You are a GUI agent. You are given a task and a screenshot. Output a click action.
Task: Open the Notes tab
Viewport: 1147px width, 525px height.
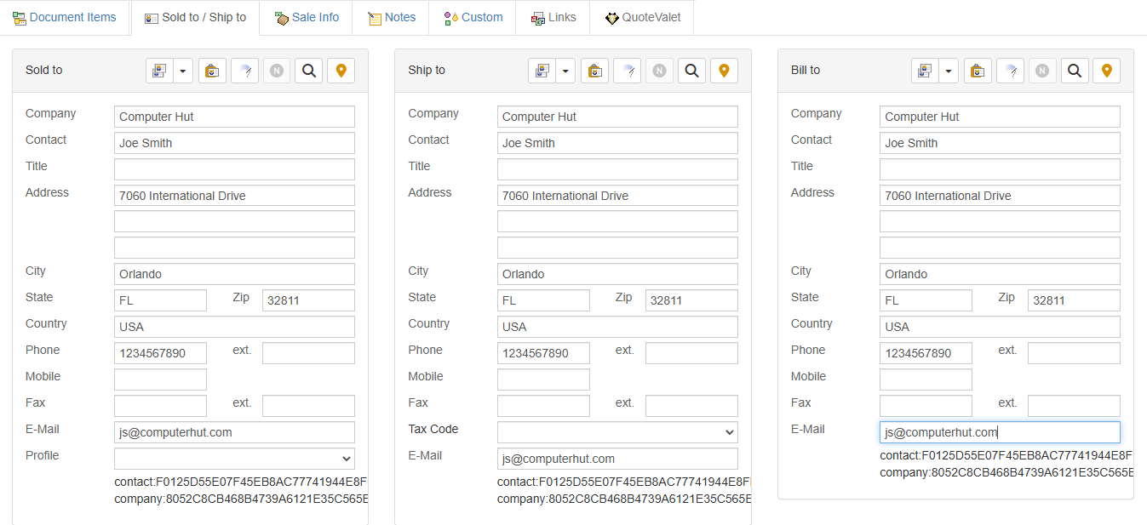click(x=392, y=17)
